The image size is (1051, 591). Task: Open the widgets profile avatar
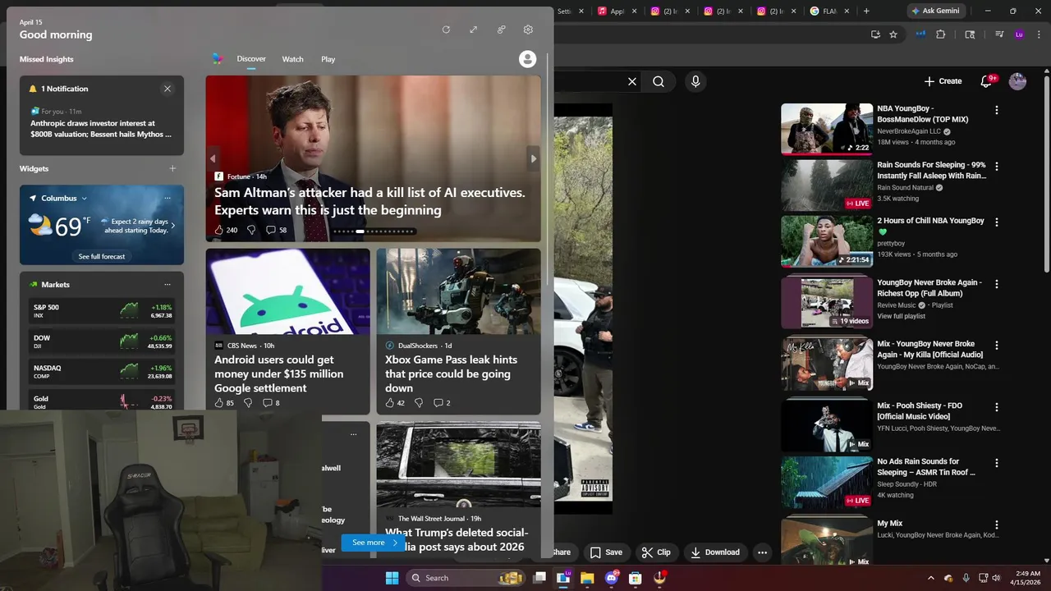point(528,59)
